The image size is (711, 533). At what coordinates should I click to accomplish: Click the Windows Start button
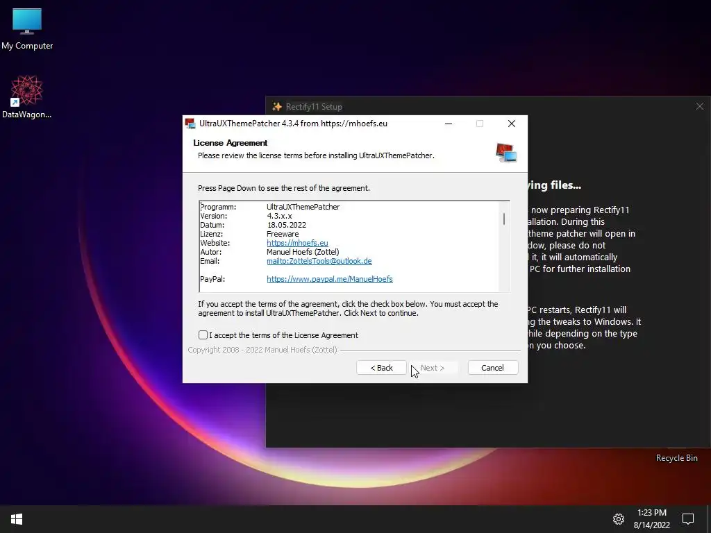coord(17,519)
